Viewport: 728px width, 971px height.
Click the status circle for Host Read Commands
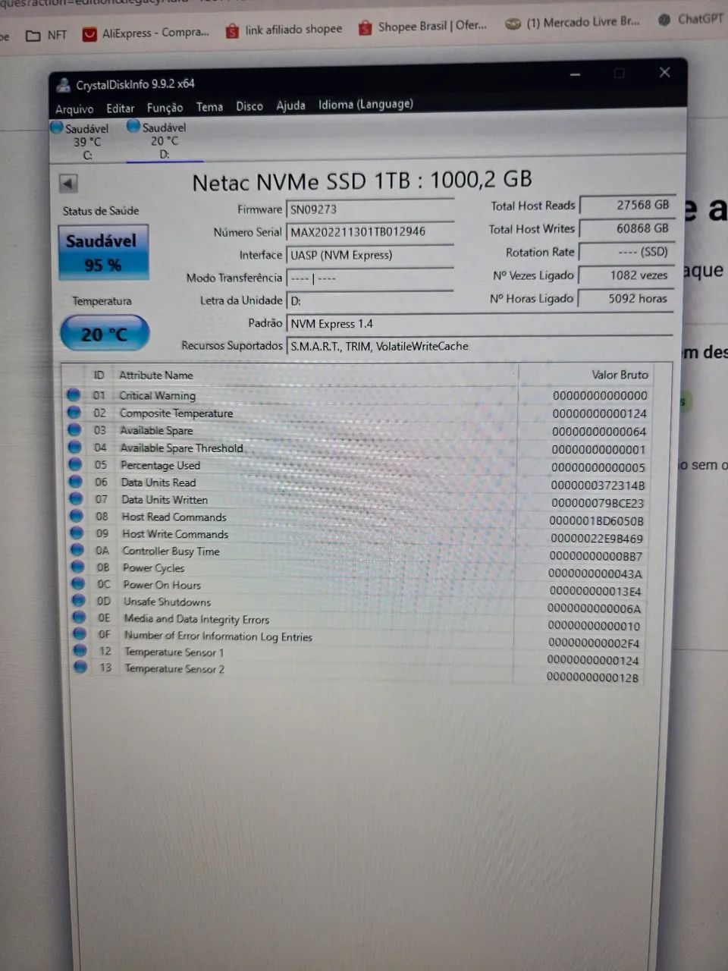pos(76,516)
